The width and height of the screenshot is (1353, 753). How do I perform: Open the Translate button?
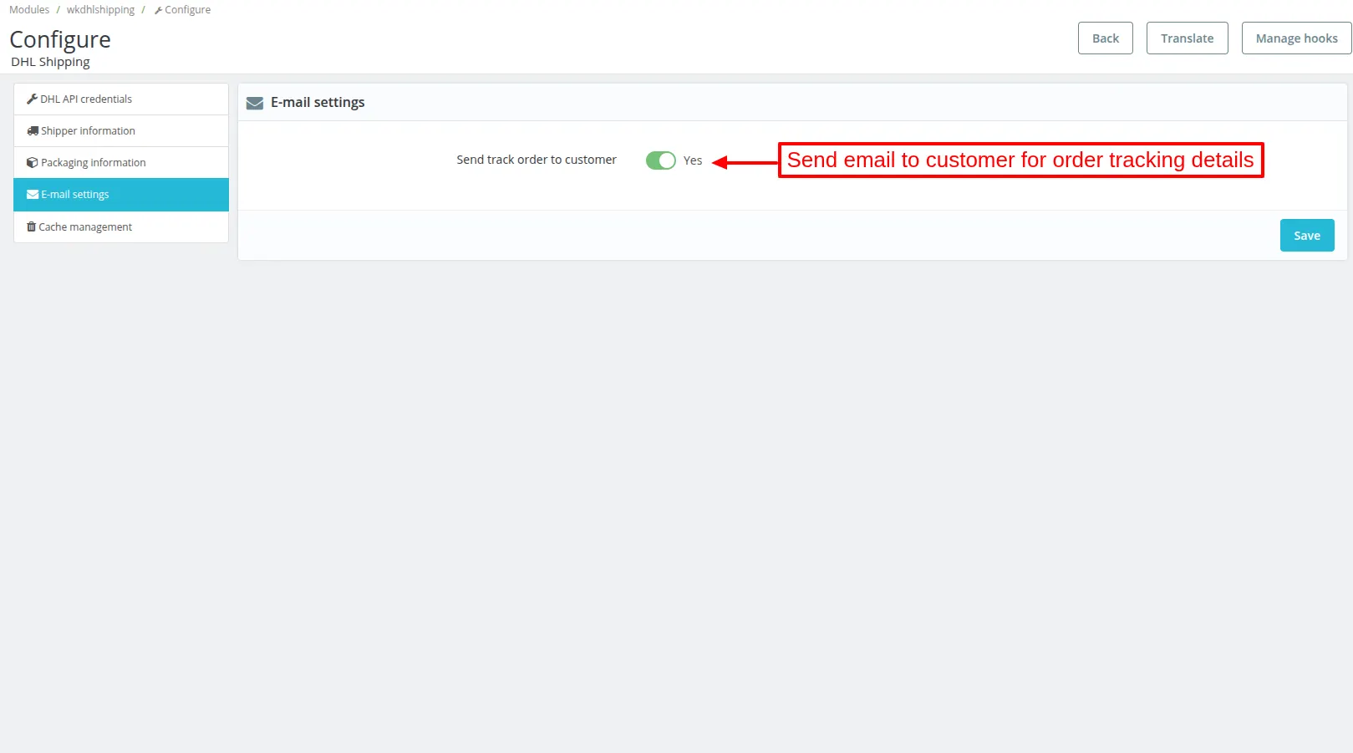tap(1187, 38)
